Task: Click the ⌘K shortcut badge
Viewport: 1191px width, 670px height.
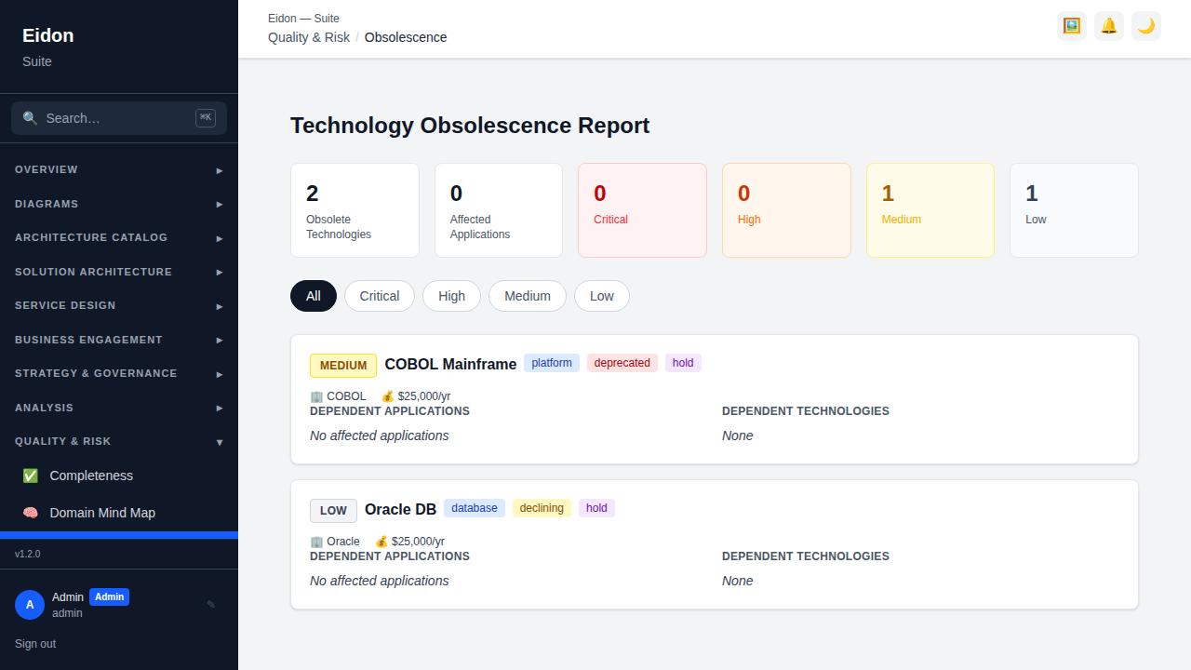Action: coord(206,117)
